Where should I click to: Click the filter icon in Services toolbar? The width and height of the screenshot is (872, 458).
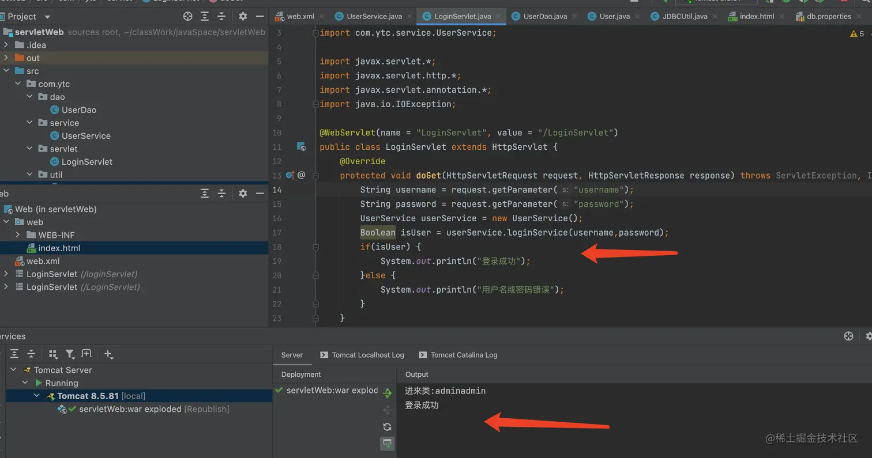click(70, 354)
